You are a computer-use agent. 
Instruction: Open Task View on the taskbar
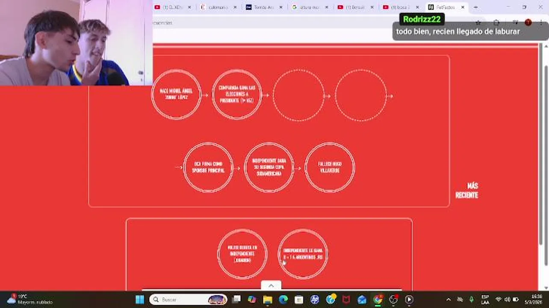[236, 299]
